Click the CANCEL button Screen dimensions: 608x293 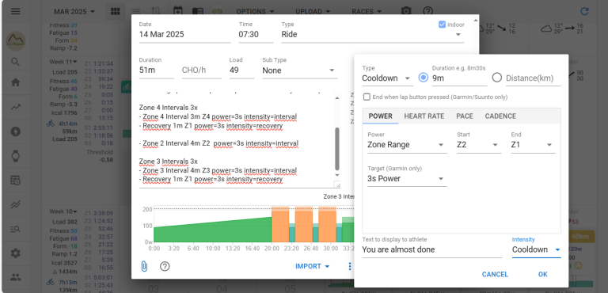tap(495, 274)
